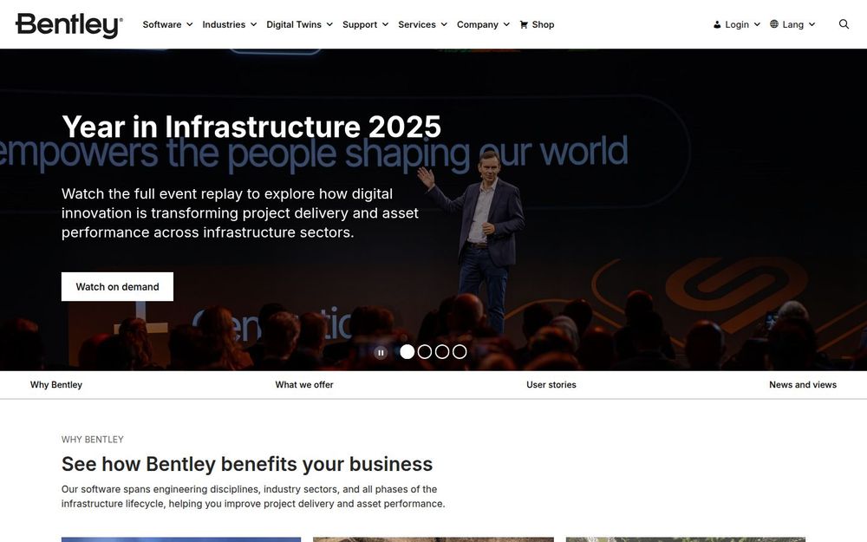Click the Year in Infrastructure 2025 heading
867x542 pixels.
click(251, 127)
